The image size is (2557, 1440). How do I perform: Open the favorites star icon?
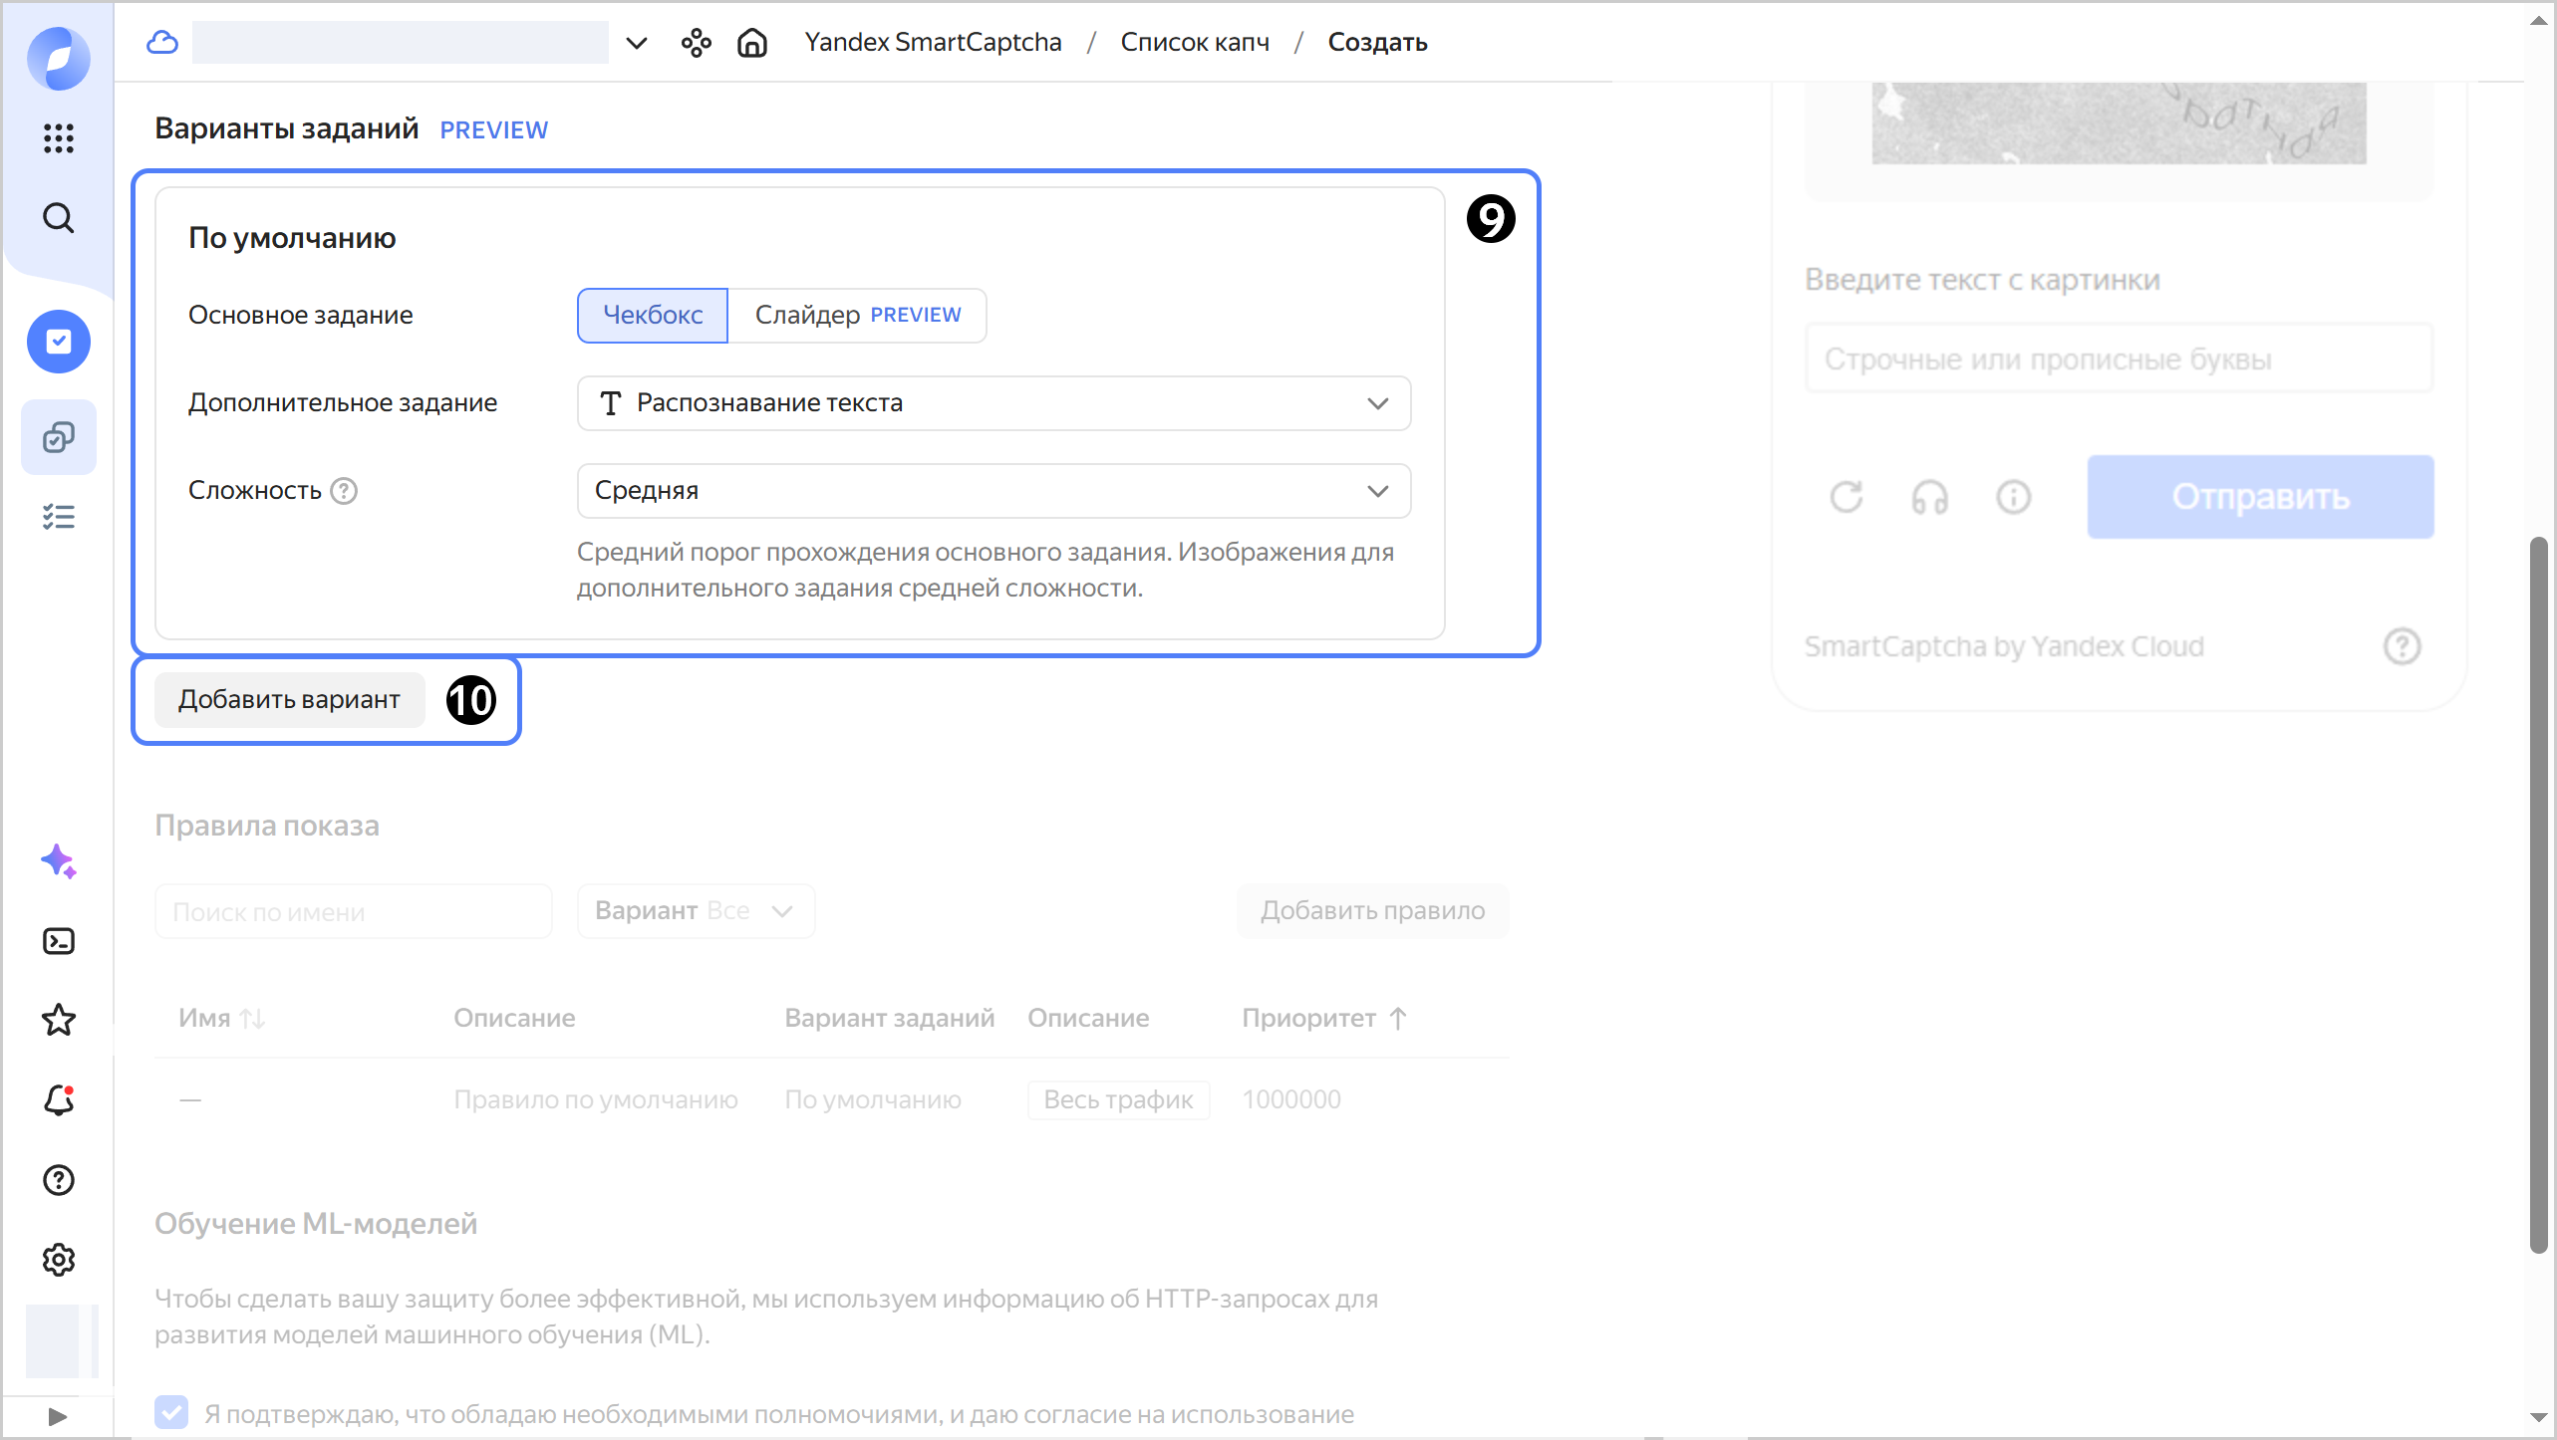(x=59, y=1020)
